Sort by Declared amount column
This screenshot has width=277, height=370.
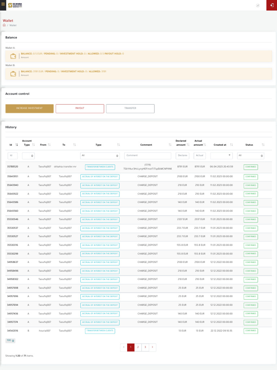pos(188,145)
